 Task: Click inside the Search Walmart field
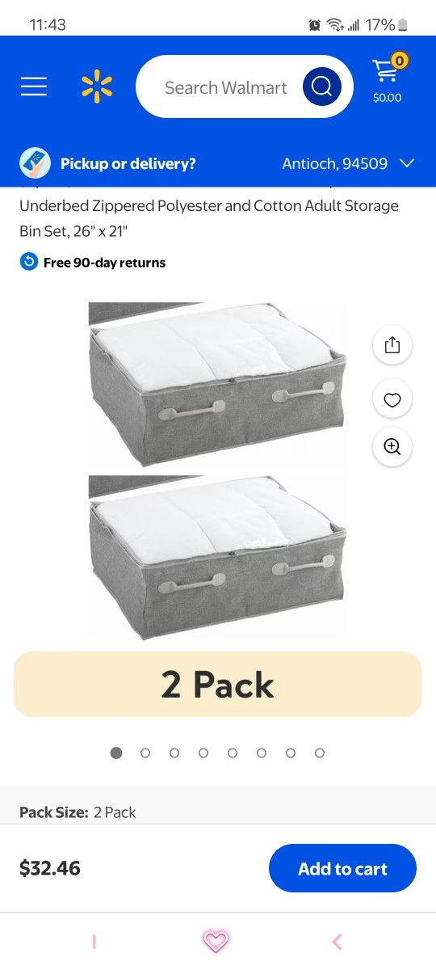click(x=226, y=87)
